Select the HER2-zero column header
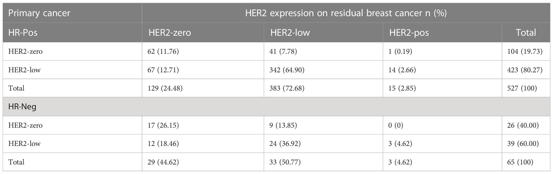Image resolution: width=553 pixels, height=174 pixels. 203,33
